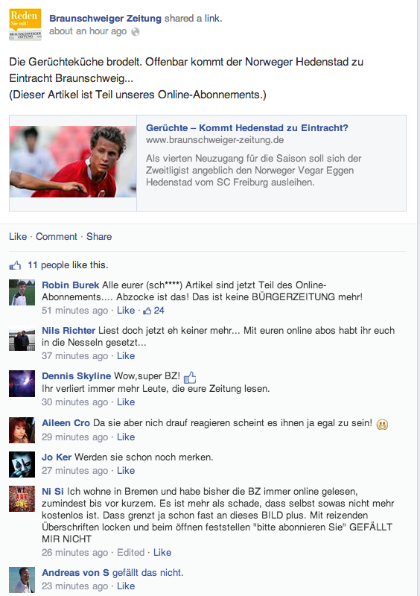Like Nils Richter's comment

pyautogui.click(x=126, y=356)
